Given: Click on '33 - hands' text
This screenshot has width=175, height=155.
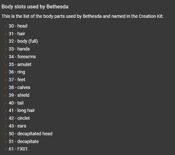Looking at the screenshot, I should click(x=19, y=49).
